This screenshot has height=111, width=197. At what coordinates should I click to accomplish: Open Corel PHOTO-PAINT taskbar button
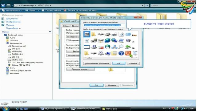pyautogui.click(x=85, y=109)
